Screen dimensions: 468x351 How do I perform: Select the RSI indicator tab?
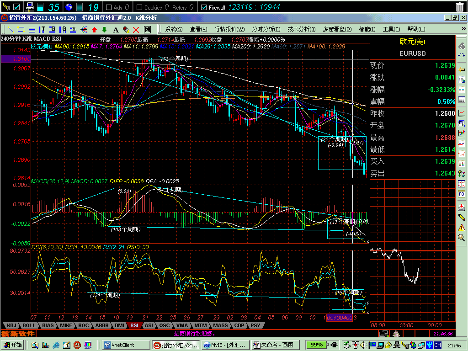click(x=134, y=325)
